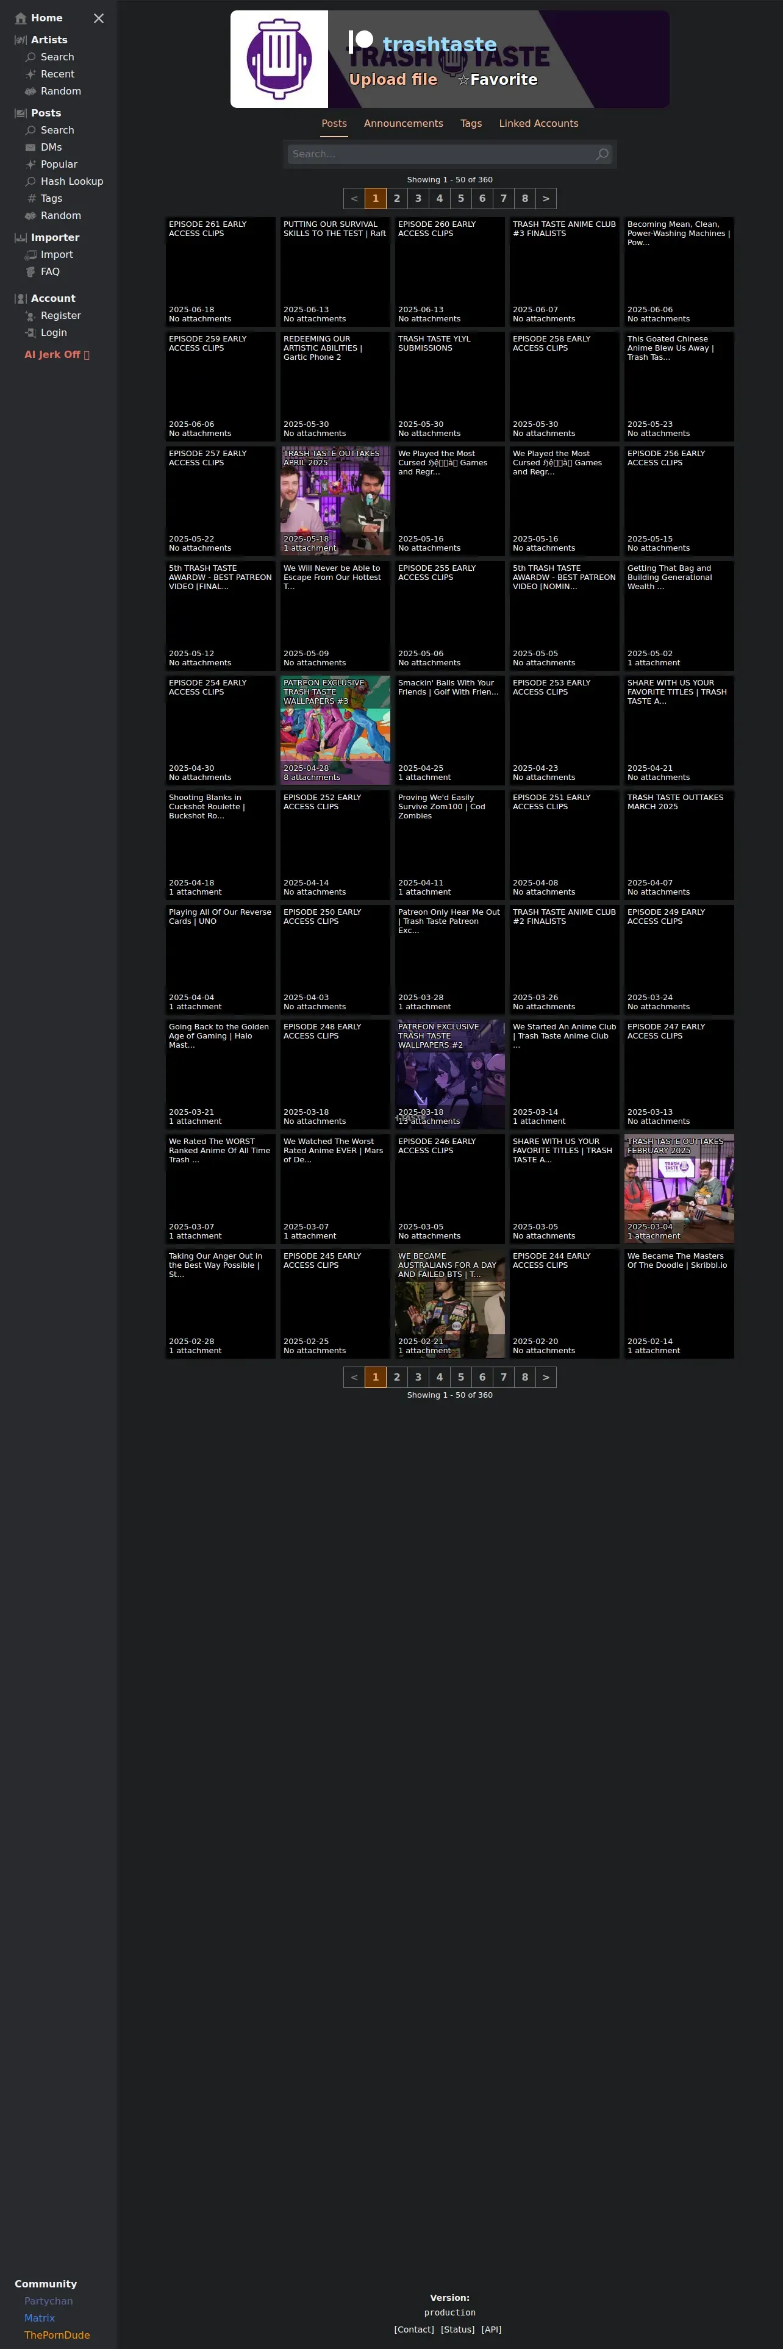Click the Posts section icon
783x2349 pixels.
coord(20,113)
